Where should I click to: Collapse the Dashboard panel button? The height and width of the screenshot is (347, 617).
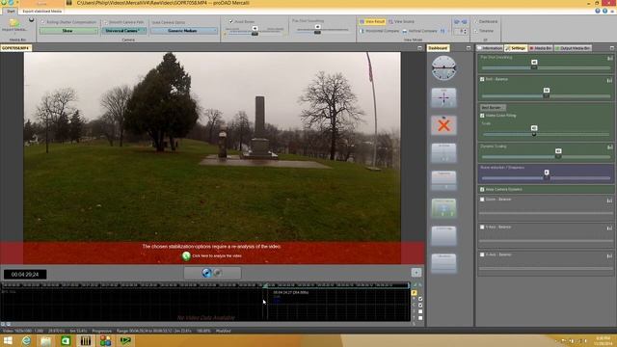[x=469, y=48]
